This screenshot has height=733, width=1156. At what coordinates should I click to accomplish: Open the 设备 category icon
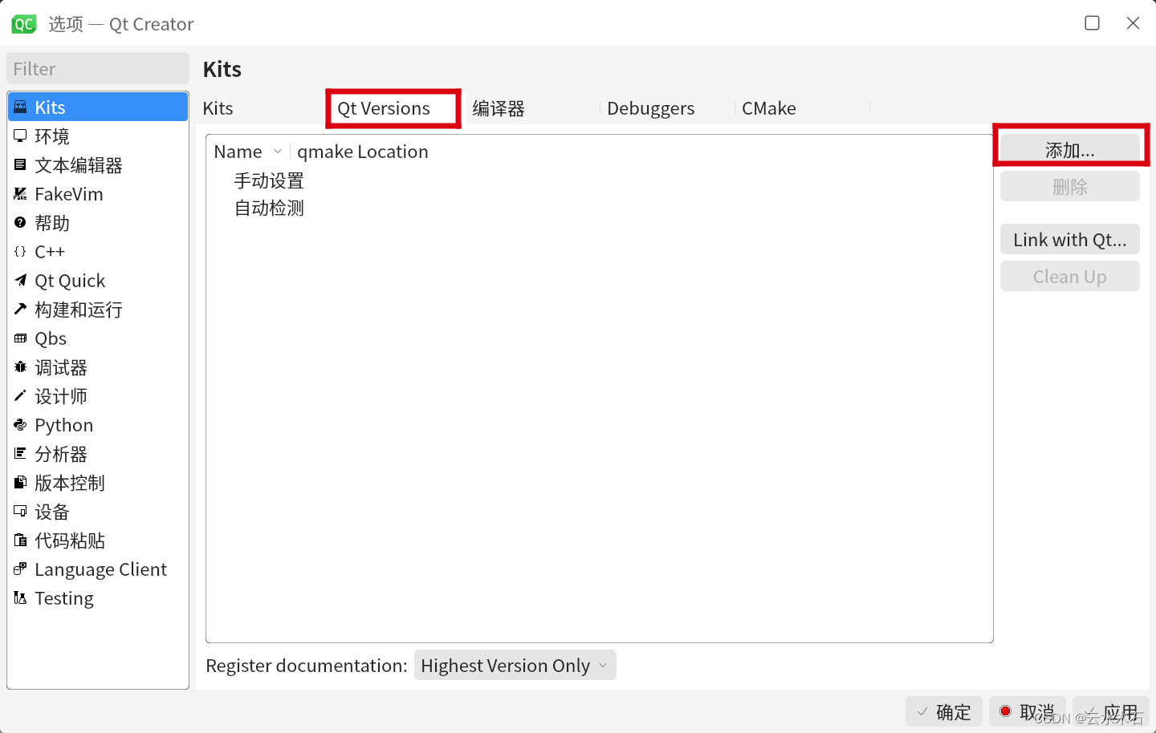click(20, 512)
